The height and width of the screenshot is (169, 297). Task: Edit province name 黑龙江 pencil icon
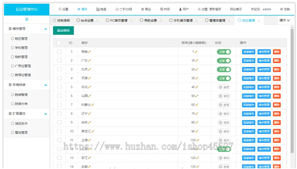(x=92, y=131)
